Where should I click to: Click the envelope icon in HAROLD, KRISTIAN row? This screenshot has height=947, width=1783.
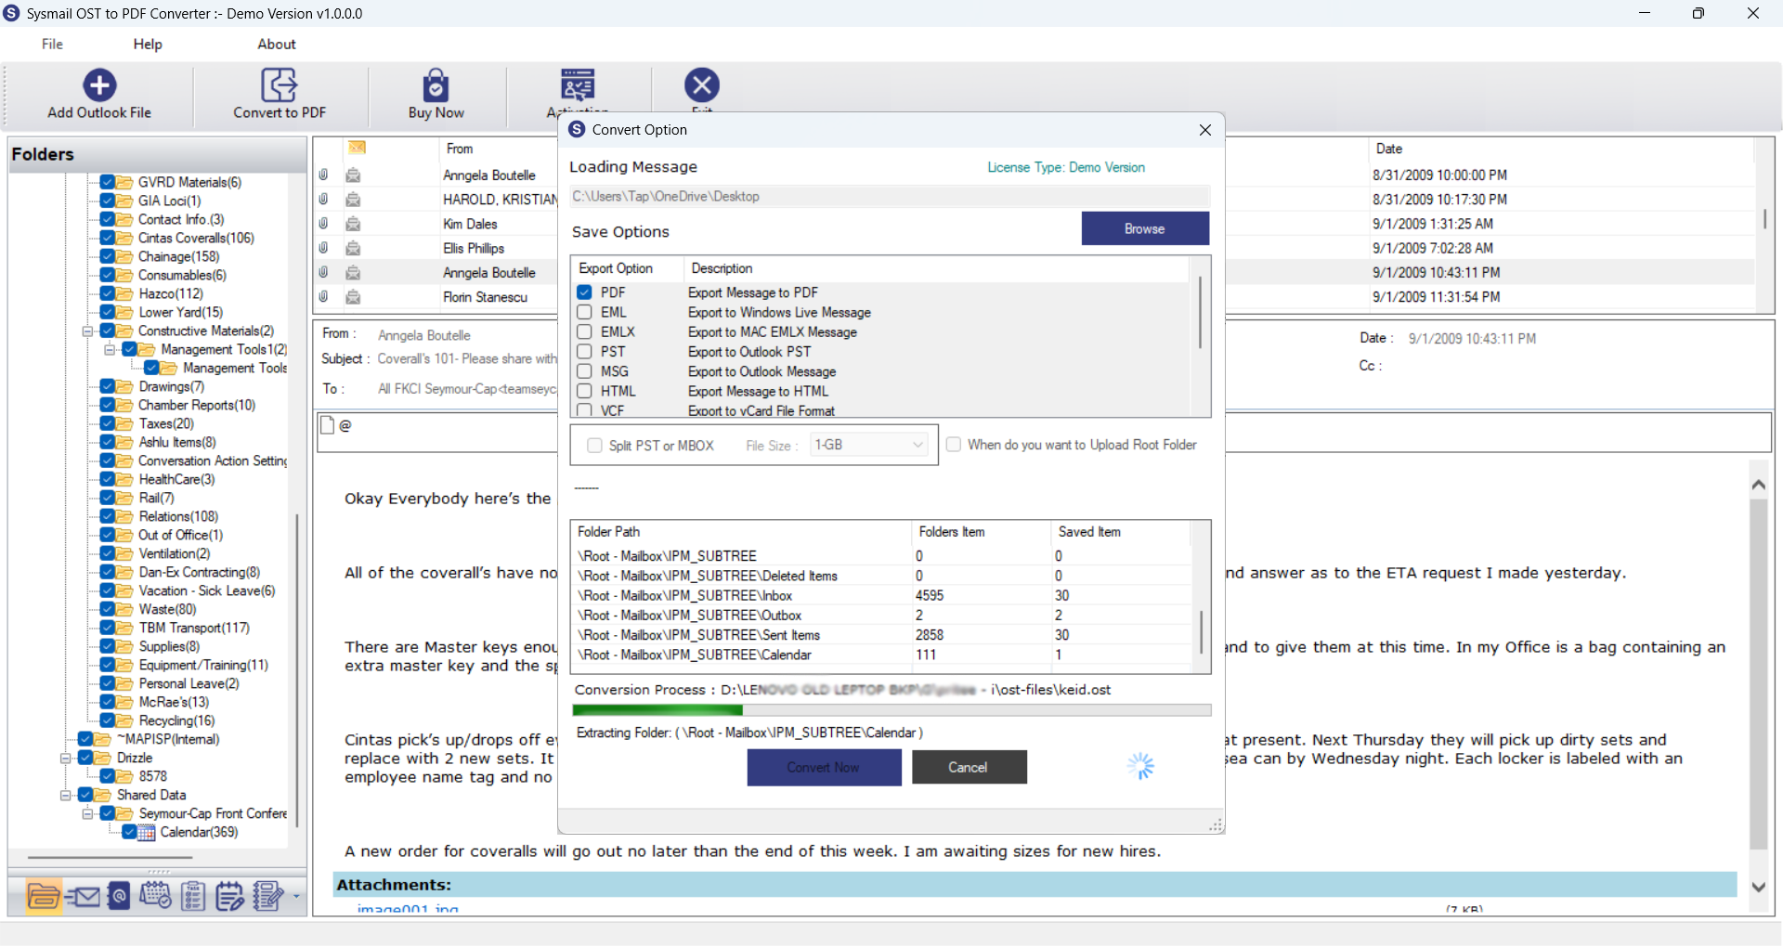(x=353, y=200)
